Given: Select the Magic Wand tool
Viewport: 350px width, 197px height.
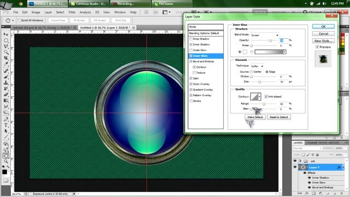Looking at the screenshot, I should (x=6, y=52).
